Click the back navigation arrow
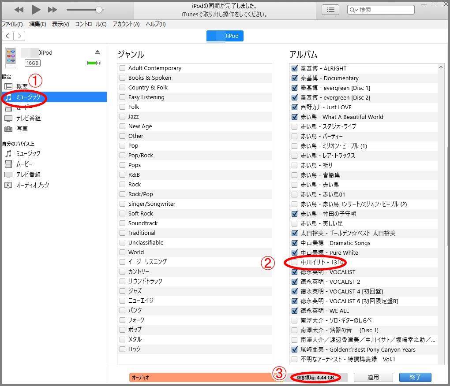 8,36
